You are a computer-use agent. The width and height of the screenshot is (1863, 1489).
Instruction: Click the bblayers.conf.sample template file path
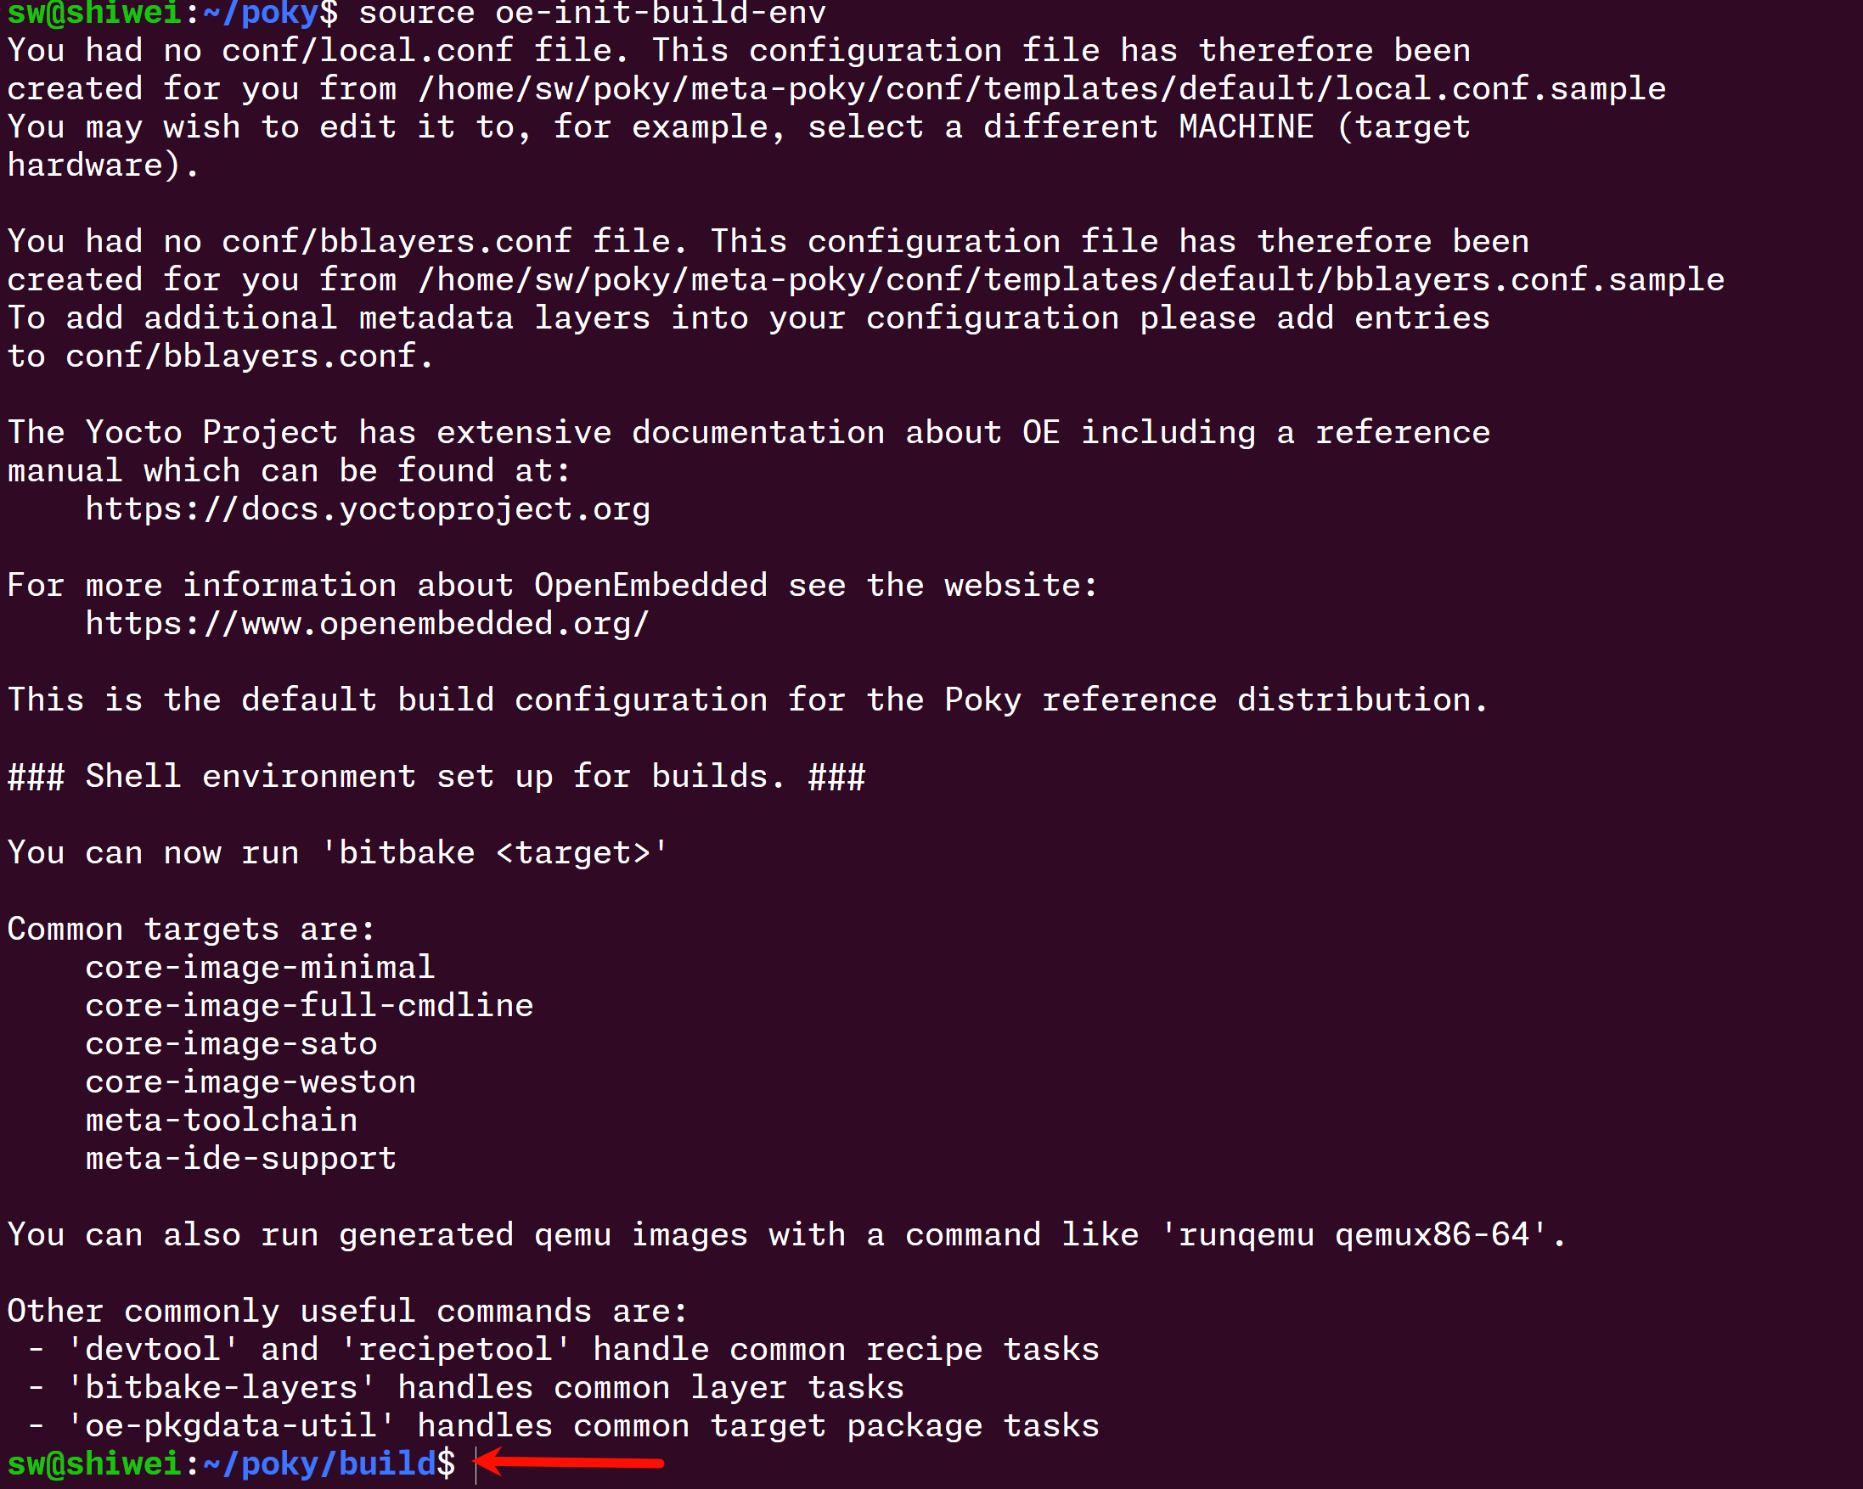tap(1072, 280)
